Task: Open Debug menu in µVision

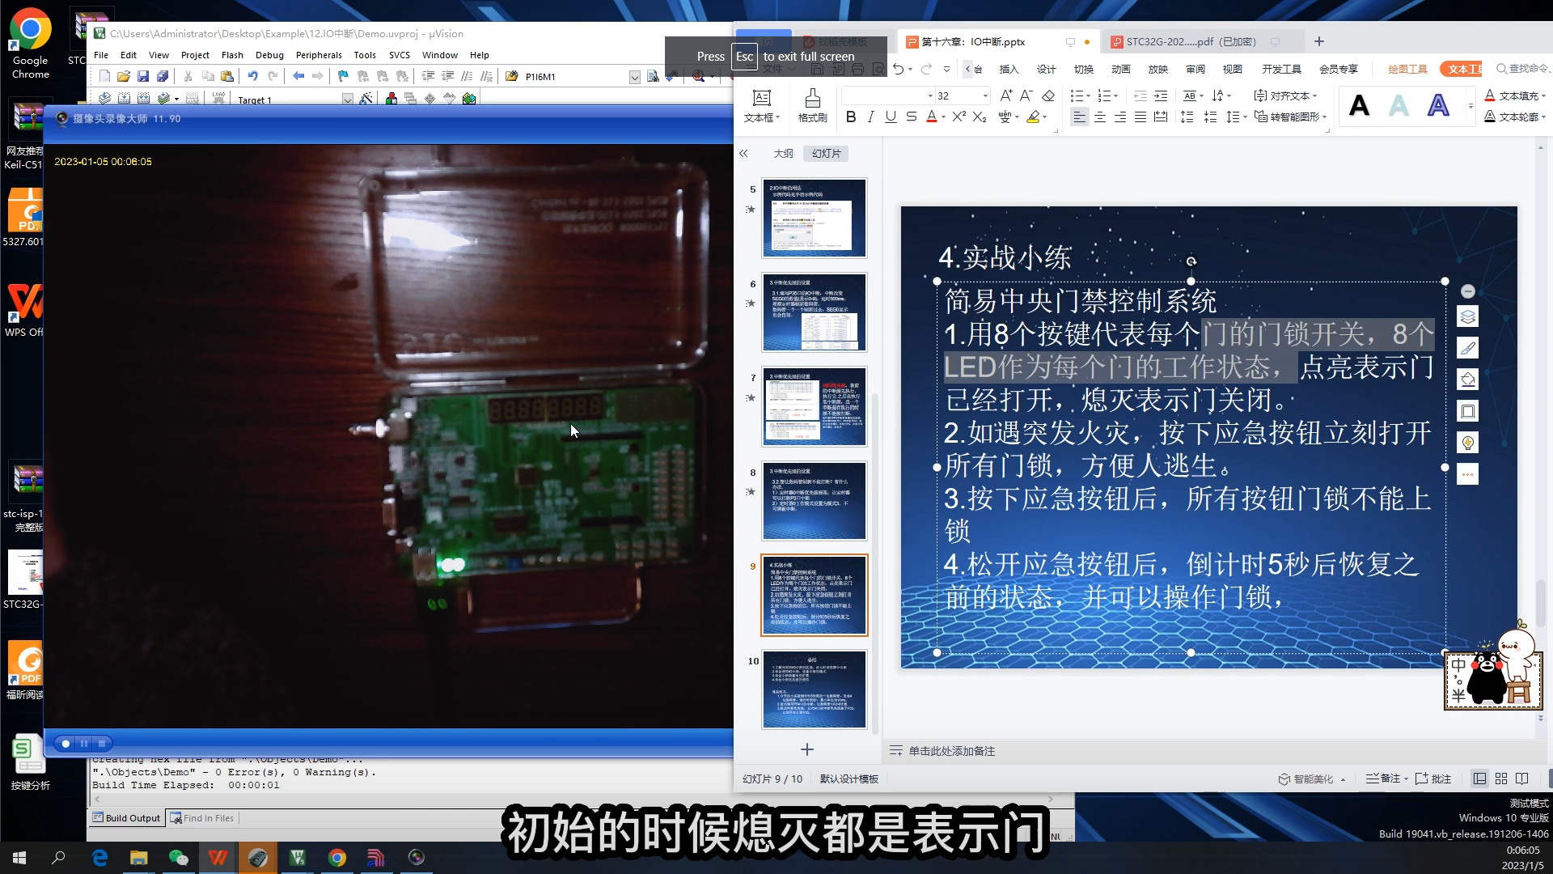Action: 269,55
